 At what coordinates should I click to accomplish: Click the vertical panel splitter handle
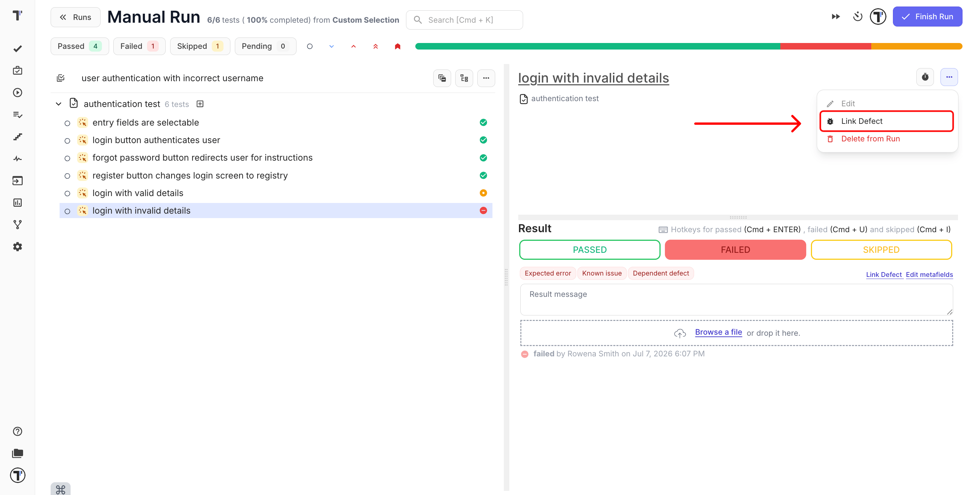coord(506,277)
